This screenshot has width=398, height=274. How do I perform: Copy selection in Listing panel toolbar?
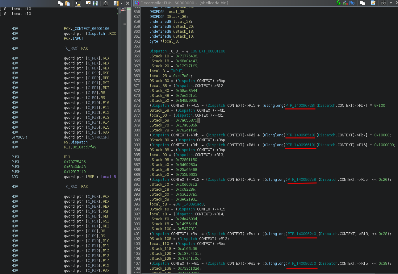[x=61, y=3]
